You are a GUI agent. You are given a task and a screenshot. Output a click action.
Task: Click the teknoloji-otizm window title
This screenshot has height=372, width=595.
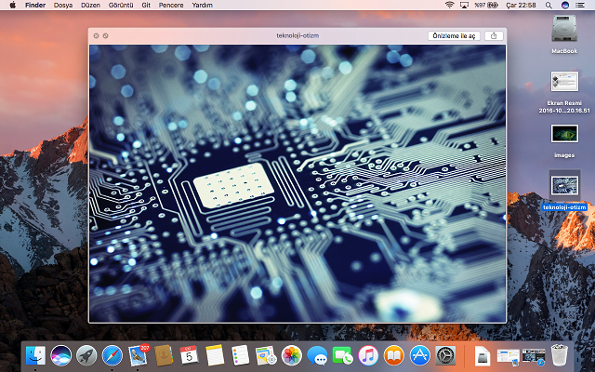pyautogui.click(x=297, y=35)
